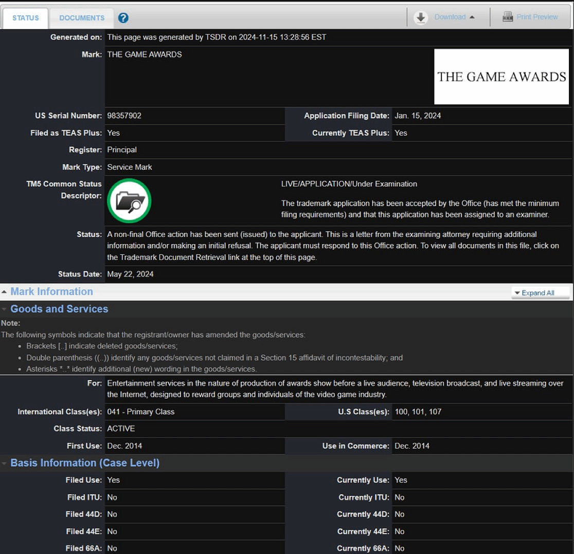Click the Mark Information heading text
This screenshot has width=574, height=554.
51,291
